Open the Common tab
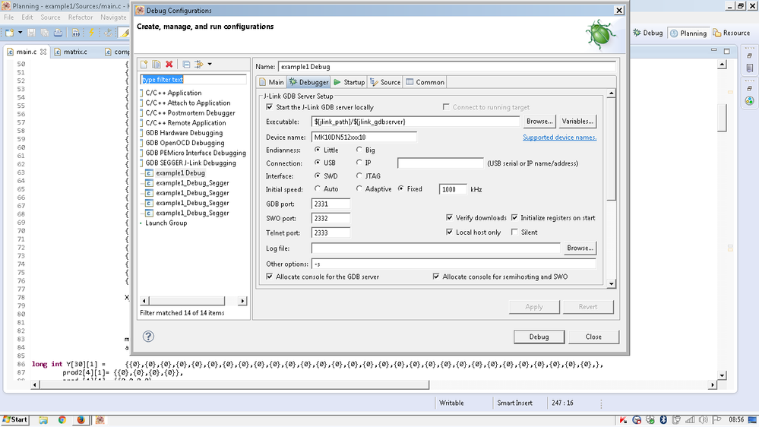The width and height of the screenshot is (759, 427). tap(425, 82)
